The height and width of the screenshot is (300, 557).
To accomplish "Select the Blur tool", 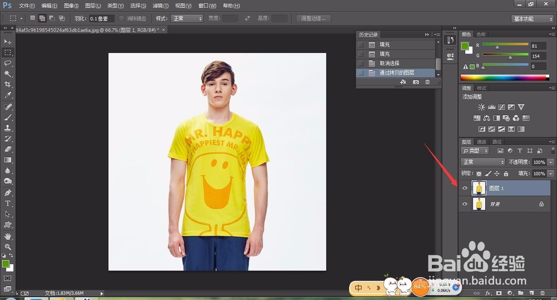I will [7, 171].
